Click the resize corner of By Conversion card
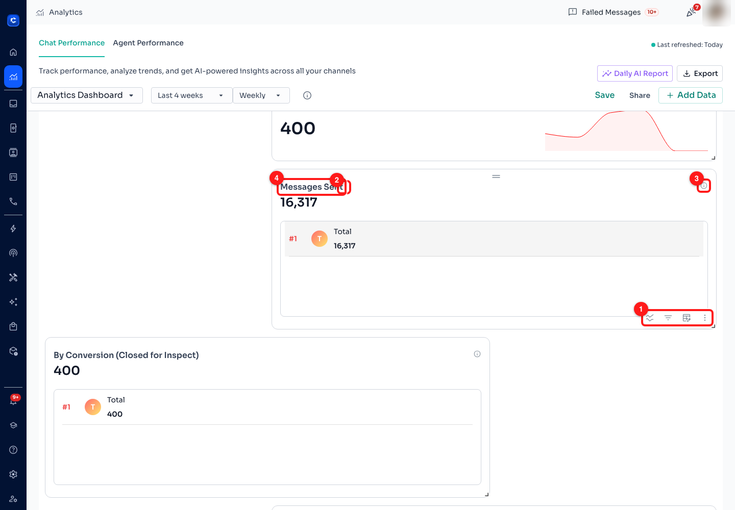This screenshot has width=735, height=510. click(x=486, y=495)
